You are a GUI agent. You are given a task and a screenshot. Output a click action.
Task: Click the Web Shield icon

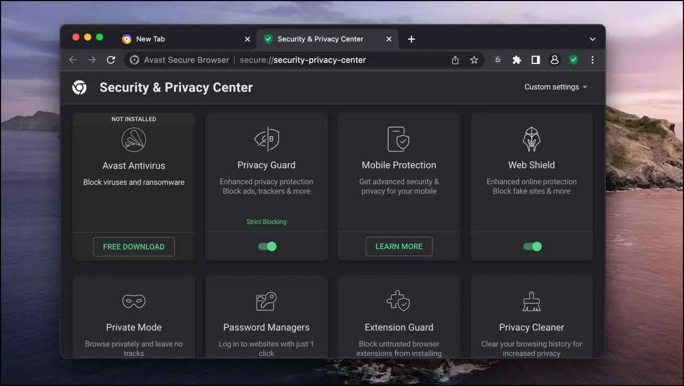coord(531,139)
